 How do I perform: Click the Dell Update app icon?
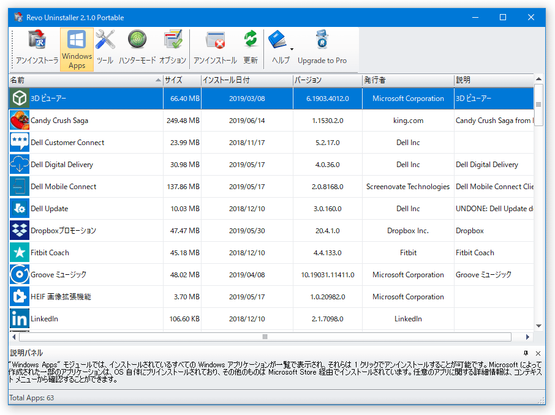(19, 208)
